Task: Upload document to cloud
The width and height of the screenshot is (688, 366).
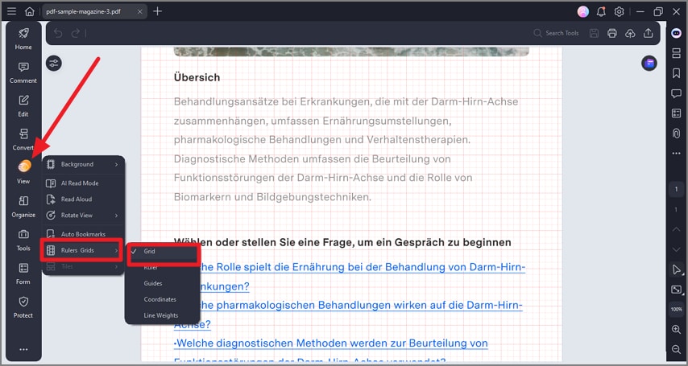Action: (x=630, y=33)
